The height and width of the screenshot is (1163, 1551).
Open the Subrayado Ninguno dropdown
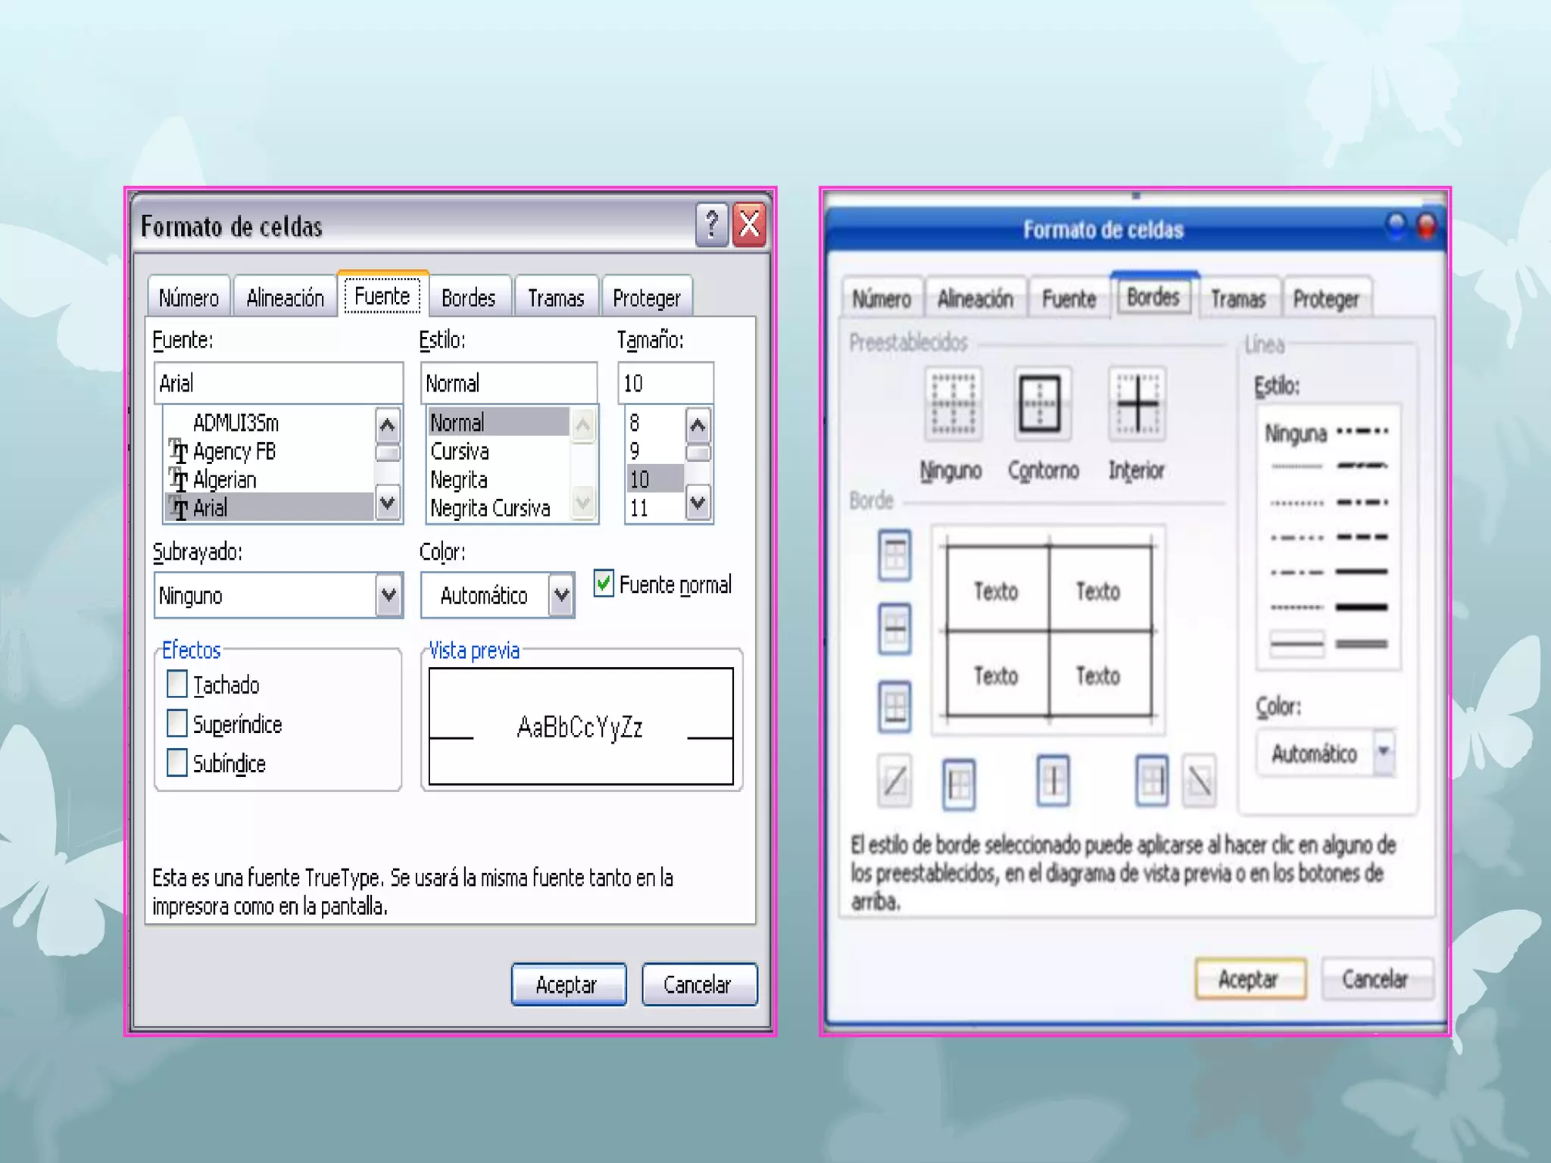[x=389, y=596]
